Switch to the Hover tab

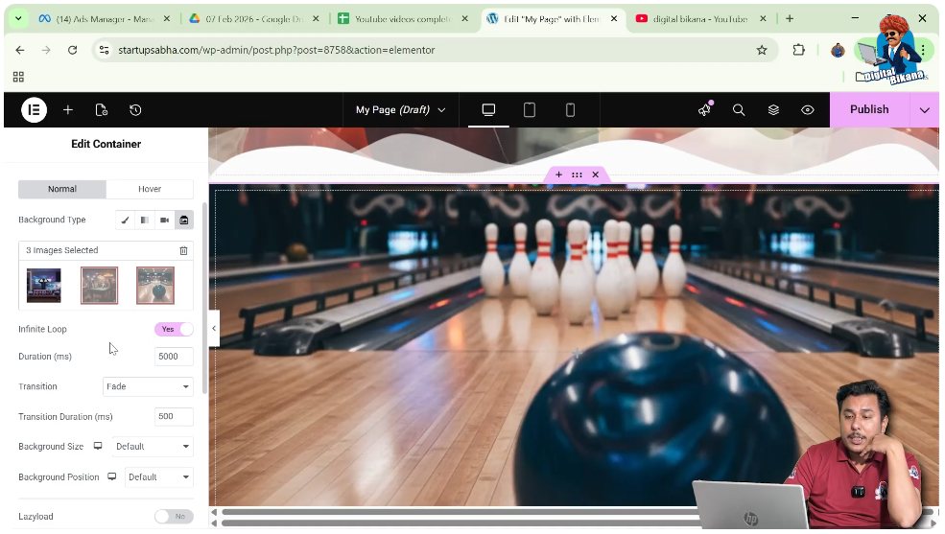coord(150,189)
